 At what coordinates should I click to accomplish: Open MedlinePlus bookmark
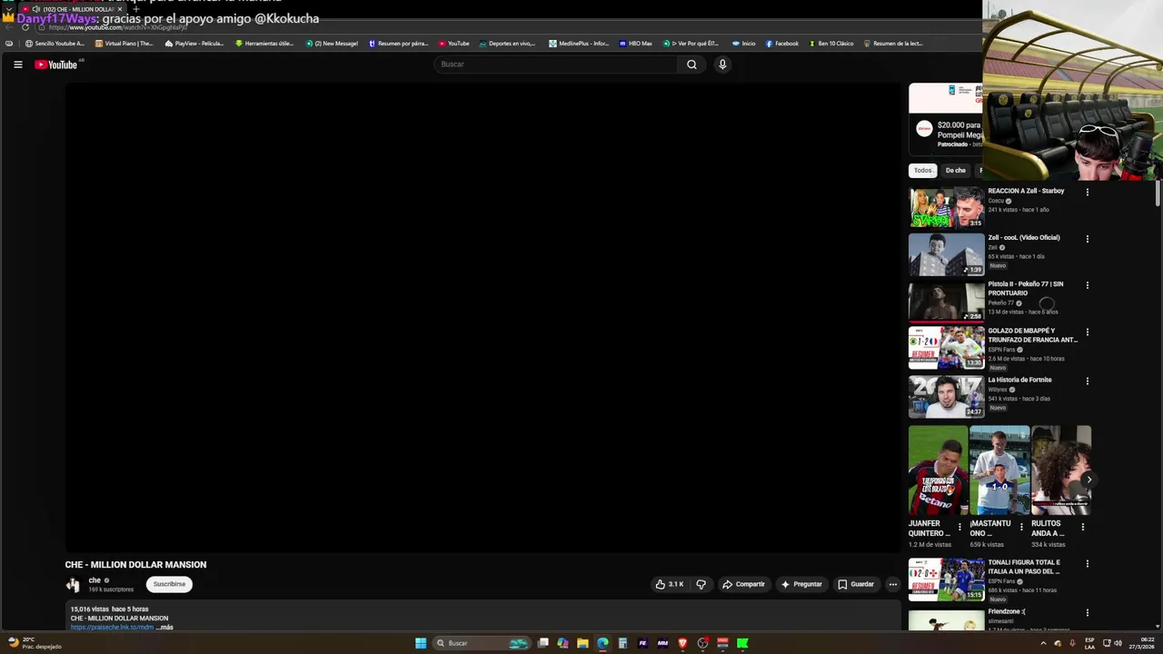click(x=579, y=44)
